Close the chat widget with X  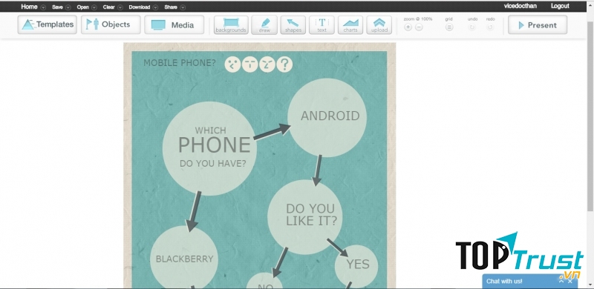tap(569, 281)
